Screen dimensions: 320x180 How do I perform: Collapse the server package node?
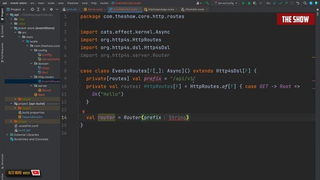click(x=31, y=86)
